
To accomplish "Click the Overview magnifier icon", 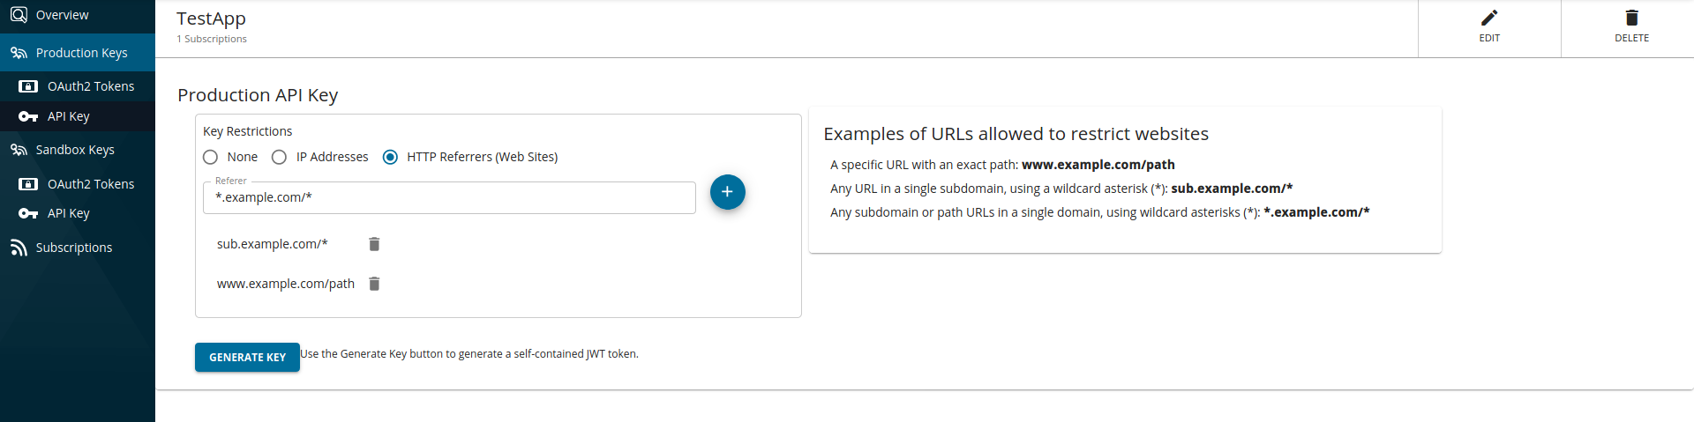I will click(x=19, y=15).
